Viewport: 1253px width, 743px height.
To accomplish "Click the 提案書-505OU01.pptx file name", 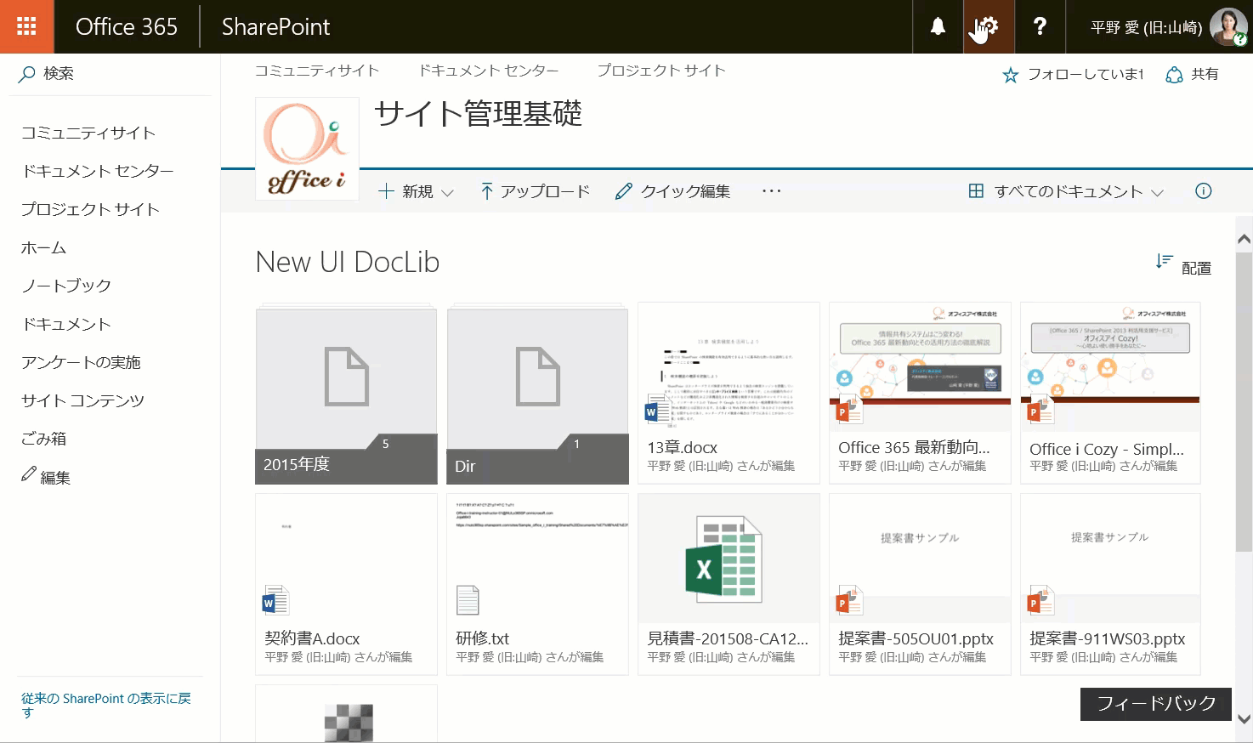I will 916,638.
